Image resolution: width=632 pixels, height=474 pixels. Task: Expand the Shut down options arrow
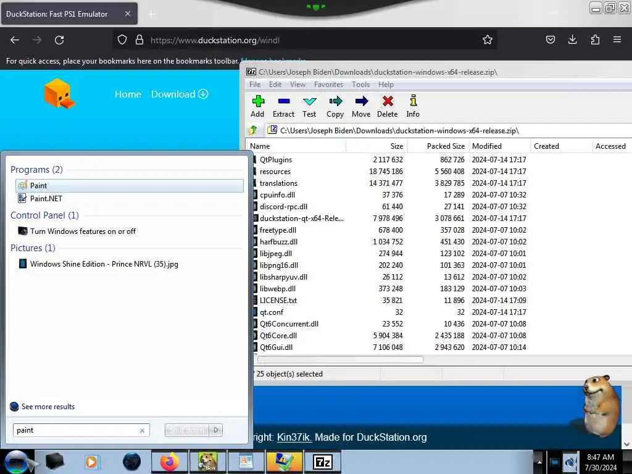tap(216, 430)
